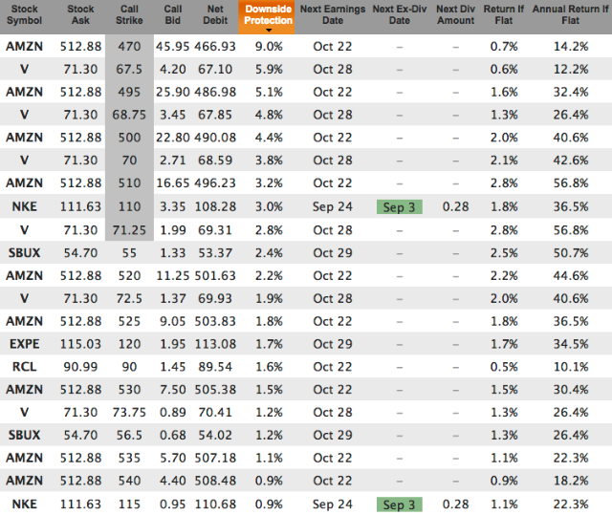Click the 10.1% annual return value

click(x=571, y=367)
